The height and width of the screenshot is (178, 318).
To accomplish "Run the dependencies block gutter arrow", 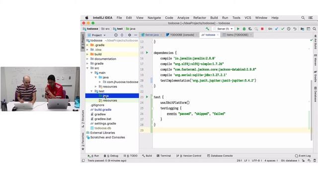I will click(x=147, y=53).
